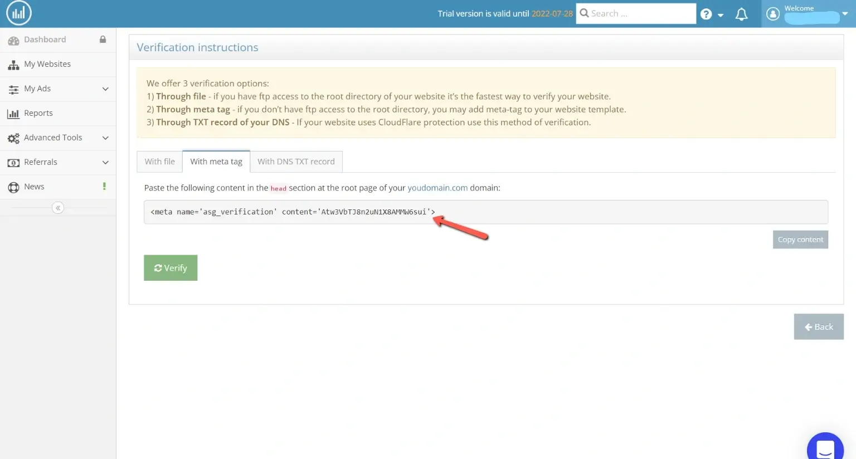Open Reports in the sidebar

coord(58,114)
